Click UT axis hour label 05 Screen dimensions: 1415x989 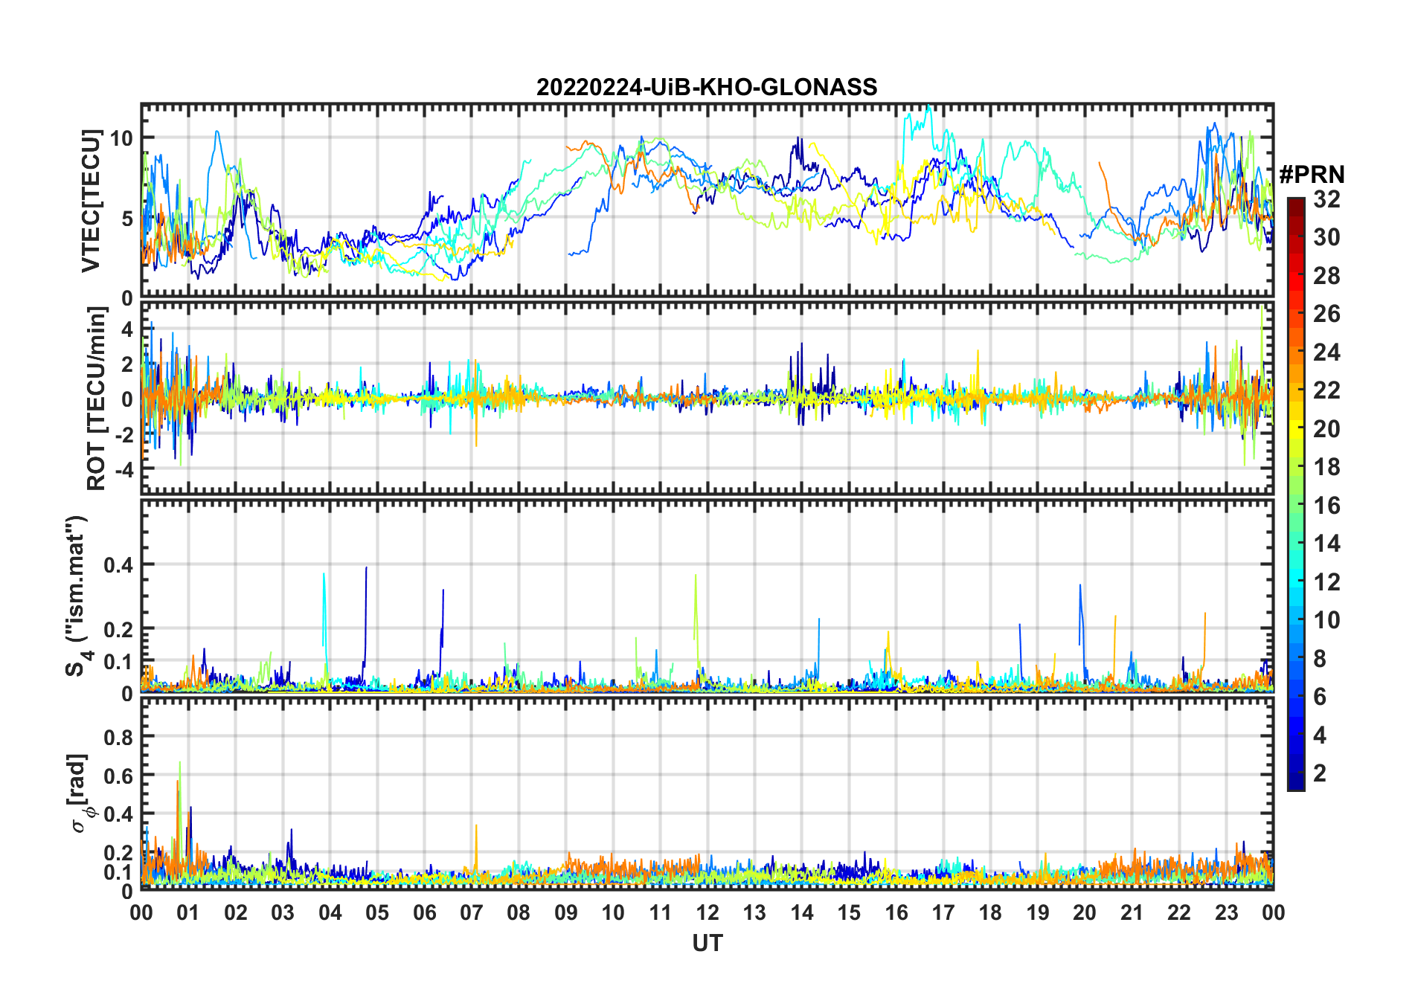(x=377, y=912)
